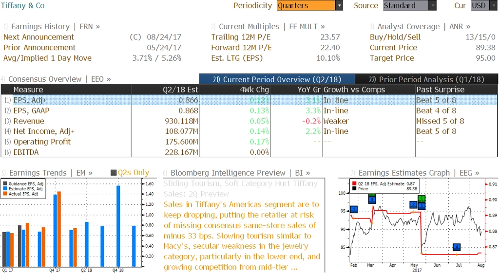The height and width of the screenshot is (274, 499).
Task: Select the Quarters periodicity field
Action: click(306, 5)
